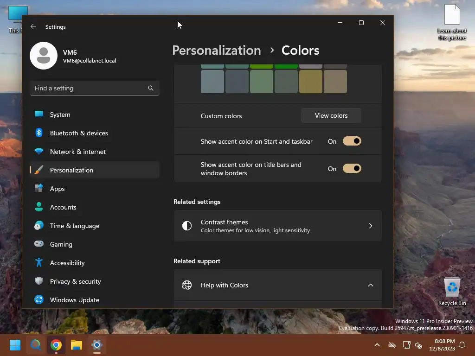Screen dimensions: 475x356
Task: Click VM6@collabnet.local account text
Action: 90,61
